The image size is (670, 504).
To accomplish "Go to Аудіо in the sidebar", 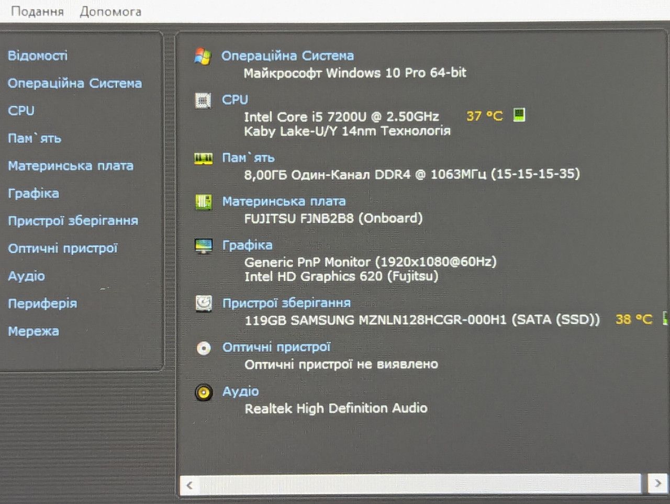I will (26, 276).
